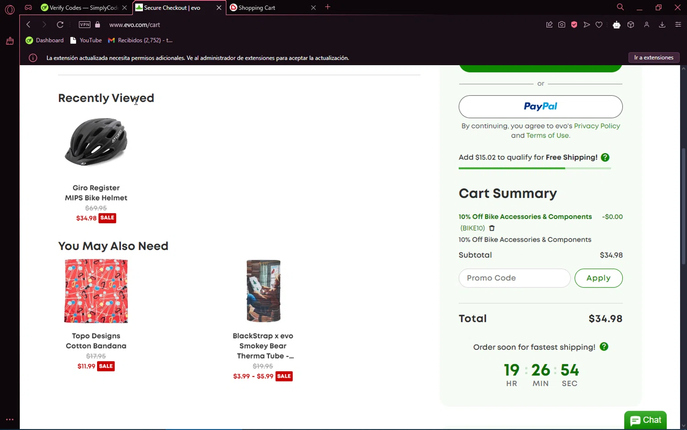Click the padlock site security icon
This screenshot has height=430, width=687.
click(x=98, y=24)
